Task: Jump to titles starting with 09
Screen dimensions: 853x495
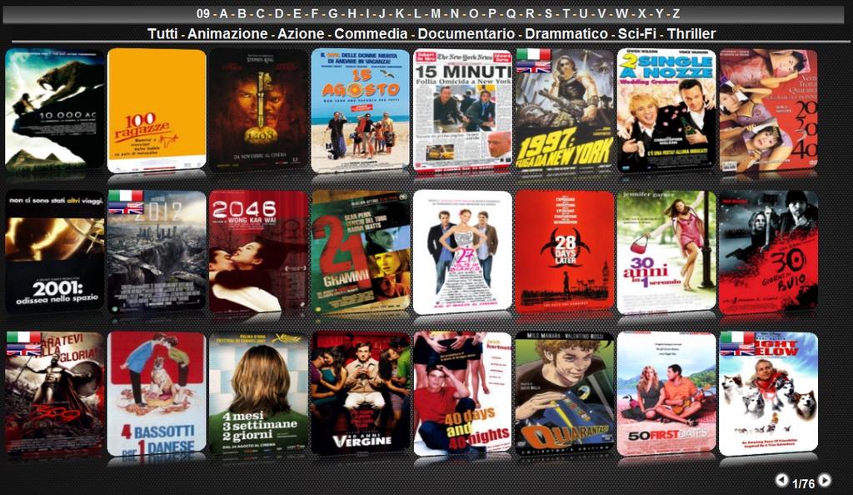Action: (x=203, y=13)
